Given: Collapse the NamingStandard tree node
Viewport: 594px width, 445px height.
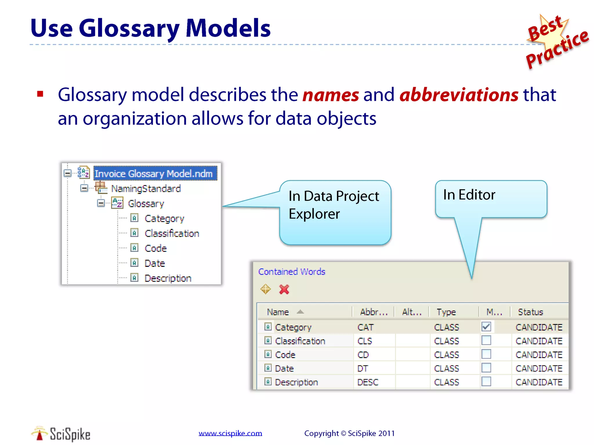Looking at the screenshot, I should [84, 188].
